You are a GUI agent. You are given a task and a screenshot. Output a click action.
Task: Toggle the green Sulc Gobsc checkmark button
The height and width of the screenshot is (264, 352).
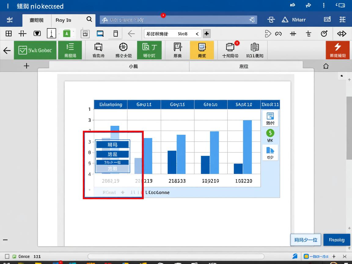(x=35, y=50)
